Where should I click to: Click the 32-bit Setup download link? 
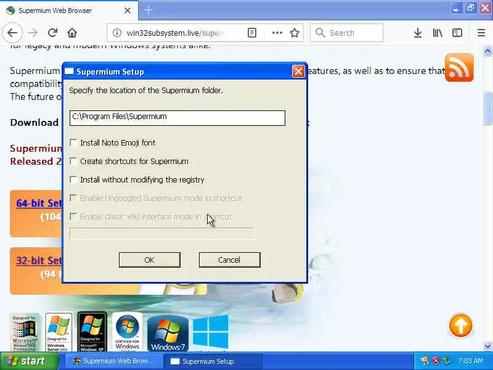39,260
